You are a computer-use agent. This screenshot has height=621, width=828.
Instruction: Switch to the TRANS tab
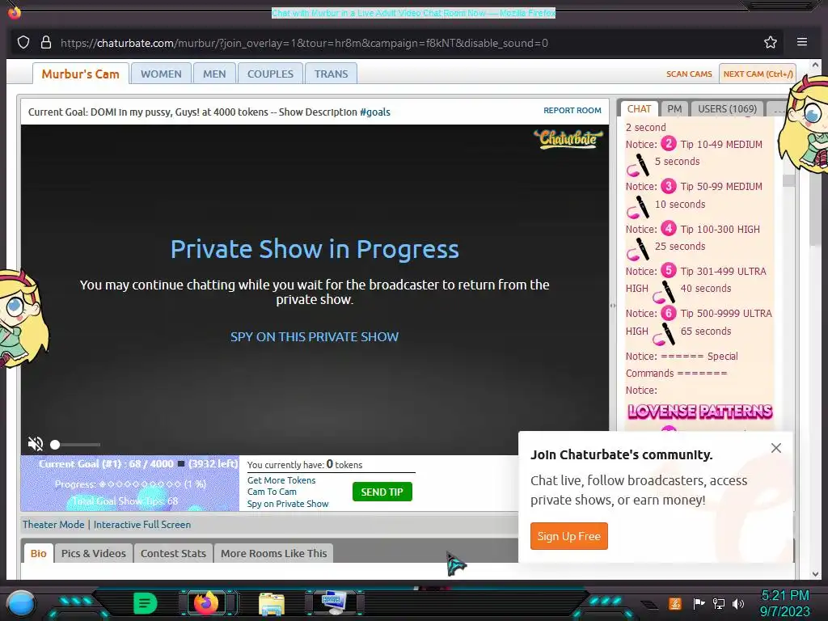(331, 74)
